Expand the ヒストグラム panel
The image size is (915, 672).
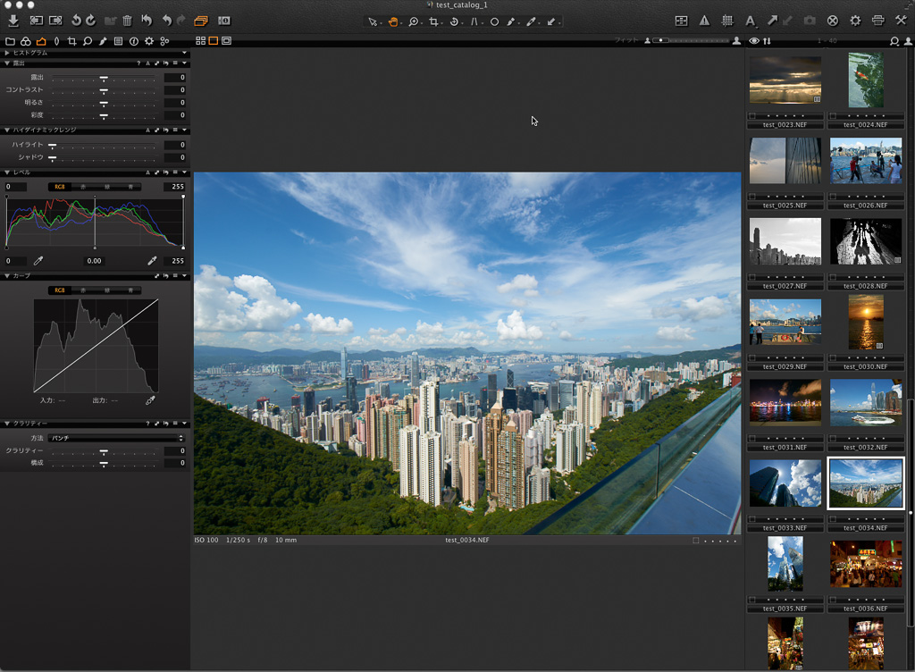click(6, 53)
